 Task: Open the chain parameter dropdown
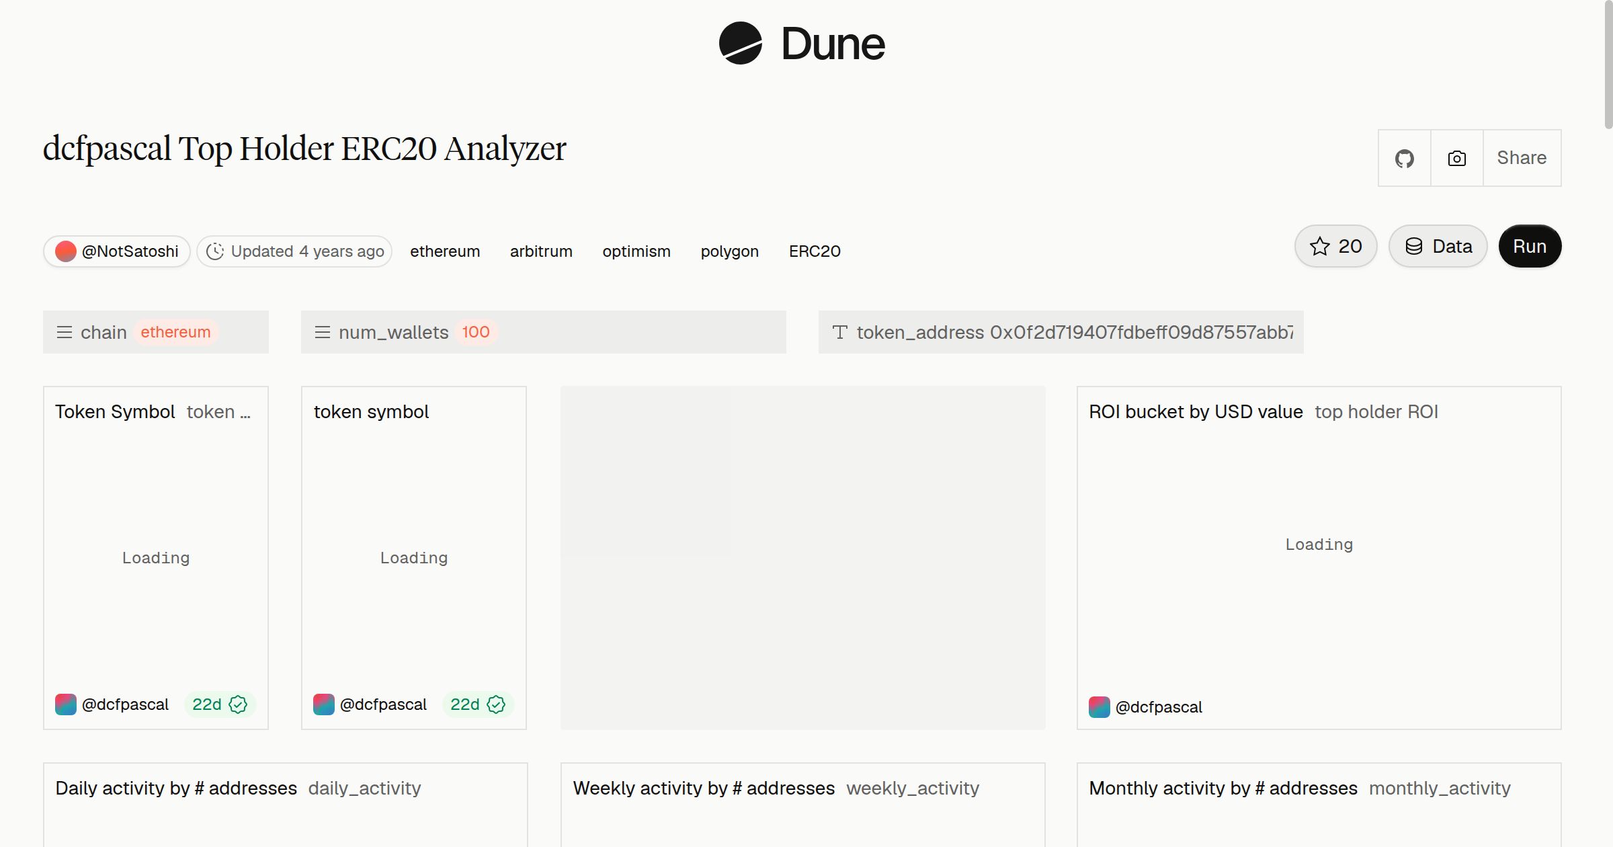156,332
